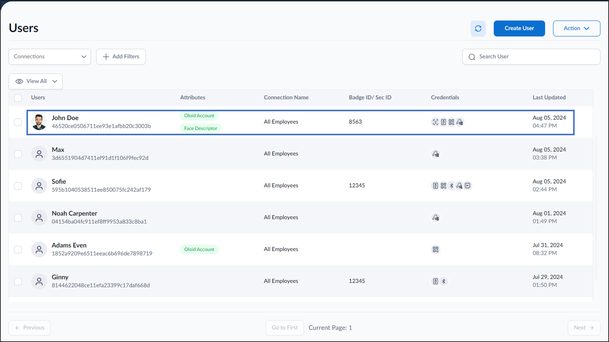This screenshot has height=342, width=609.
Task: Go to the Previous page
Action: [x=29, y=328]
